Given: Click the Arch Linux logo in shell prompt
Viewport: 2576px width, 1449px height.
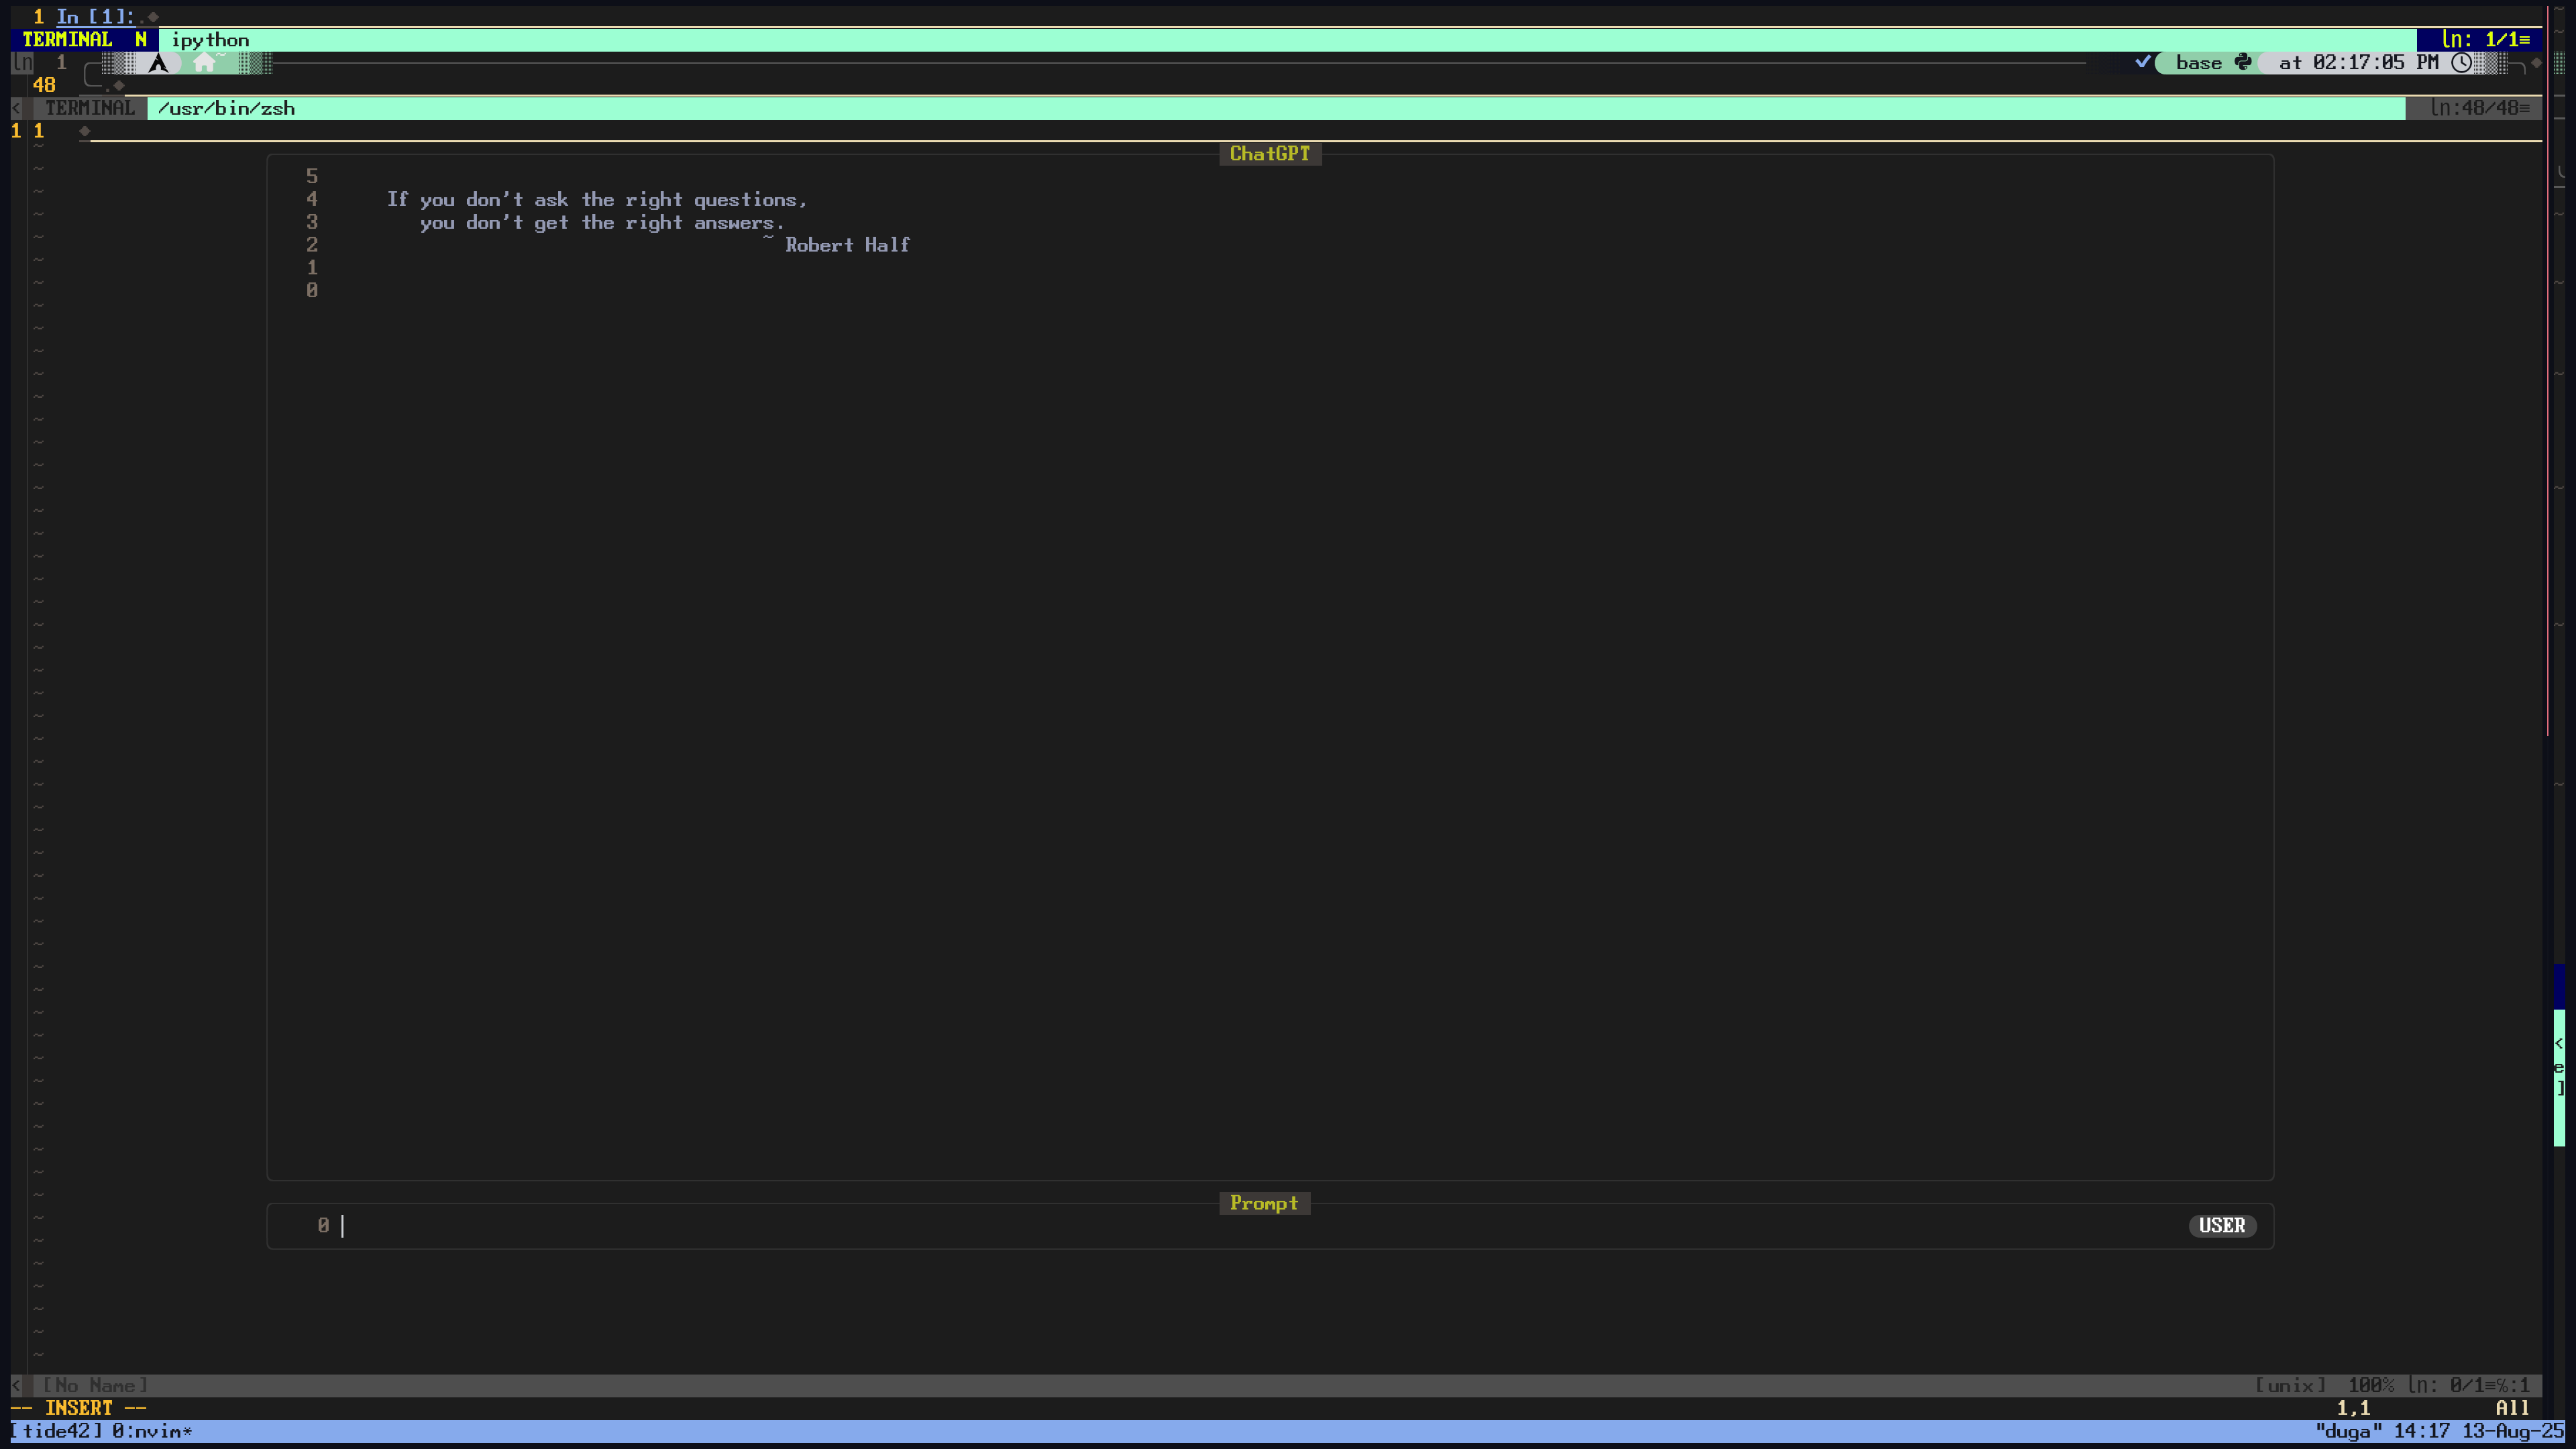Looking at the screenshot, I should click(x=158, y=63).
